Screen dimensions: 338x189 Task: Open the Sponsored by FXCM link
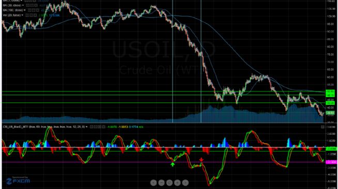tap(18, 180)
